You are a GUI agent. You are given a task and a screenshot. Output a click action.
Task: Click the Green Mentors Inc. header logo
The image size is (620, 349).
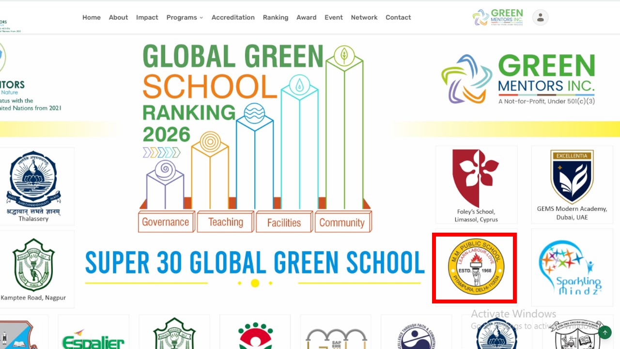point(498,17)
